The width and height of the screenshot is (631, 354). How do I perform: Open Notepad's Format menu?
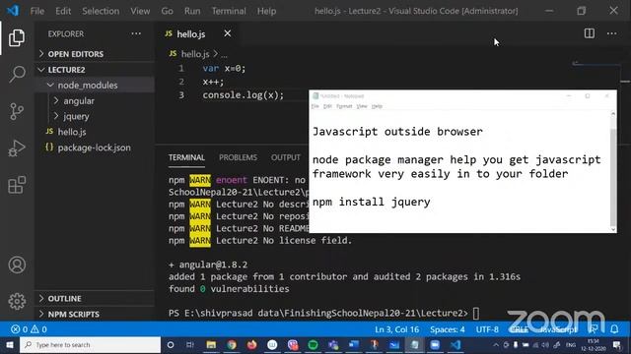pos(344,106)
